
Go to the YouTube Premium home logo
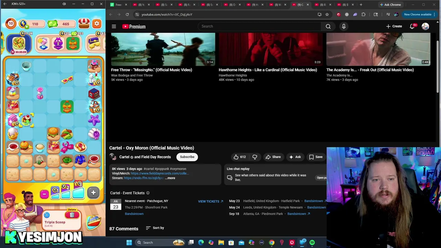tap(134, 27)
